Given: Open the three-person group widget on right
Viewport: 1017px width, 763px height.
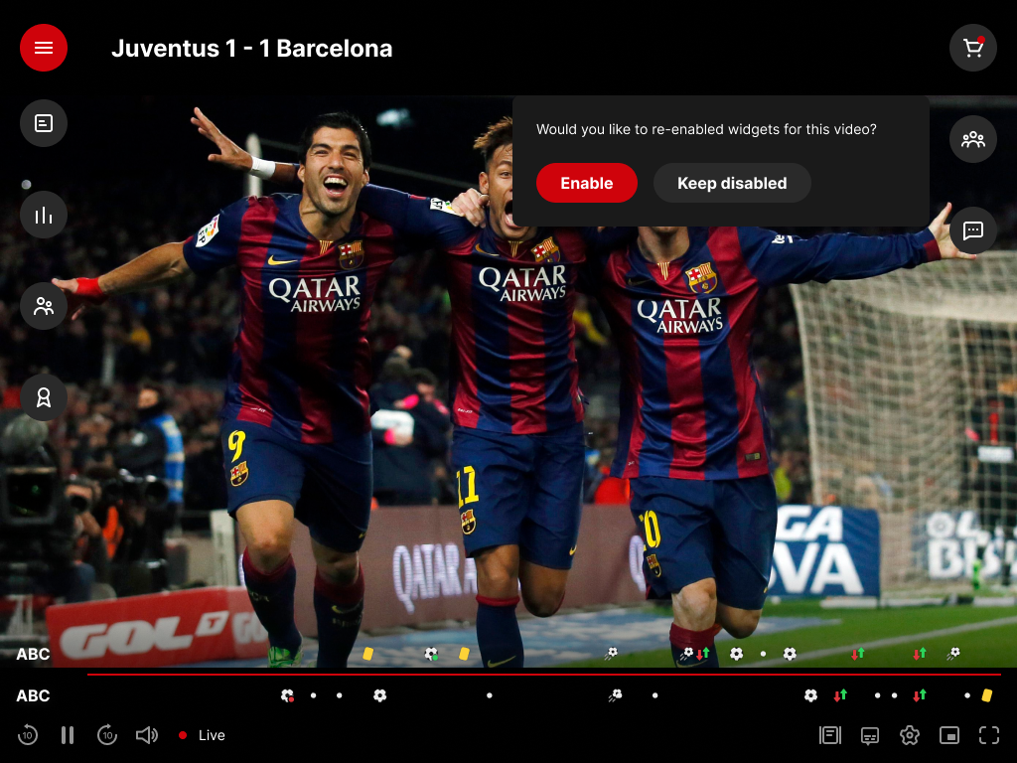Looking at the screenshot, I should (973, 139).
